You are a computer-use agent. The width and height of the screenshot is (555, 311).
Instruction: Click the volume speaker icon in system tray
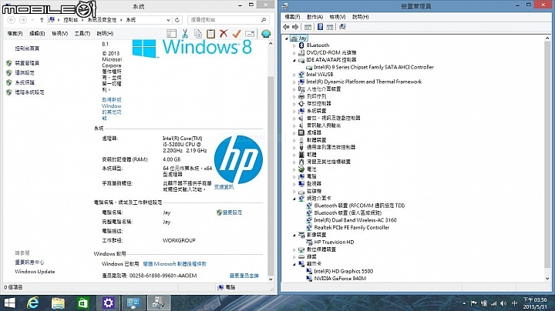(x=503, y=303)
